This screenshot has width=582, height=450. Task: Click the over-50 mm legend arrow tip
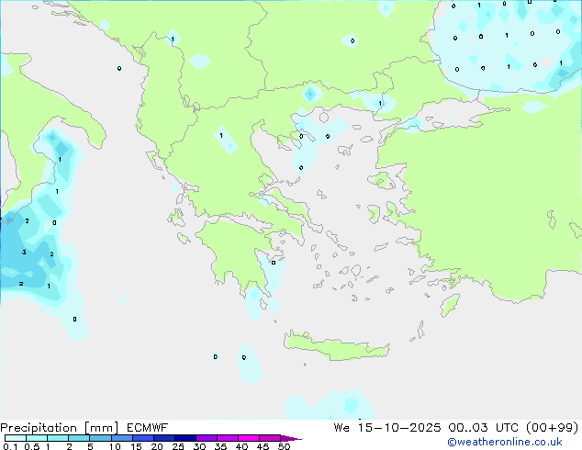point(291,438)
